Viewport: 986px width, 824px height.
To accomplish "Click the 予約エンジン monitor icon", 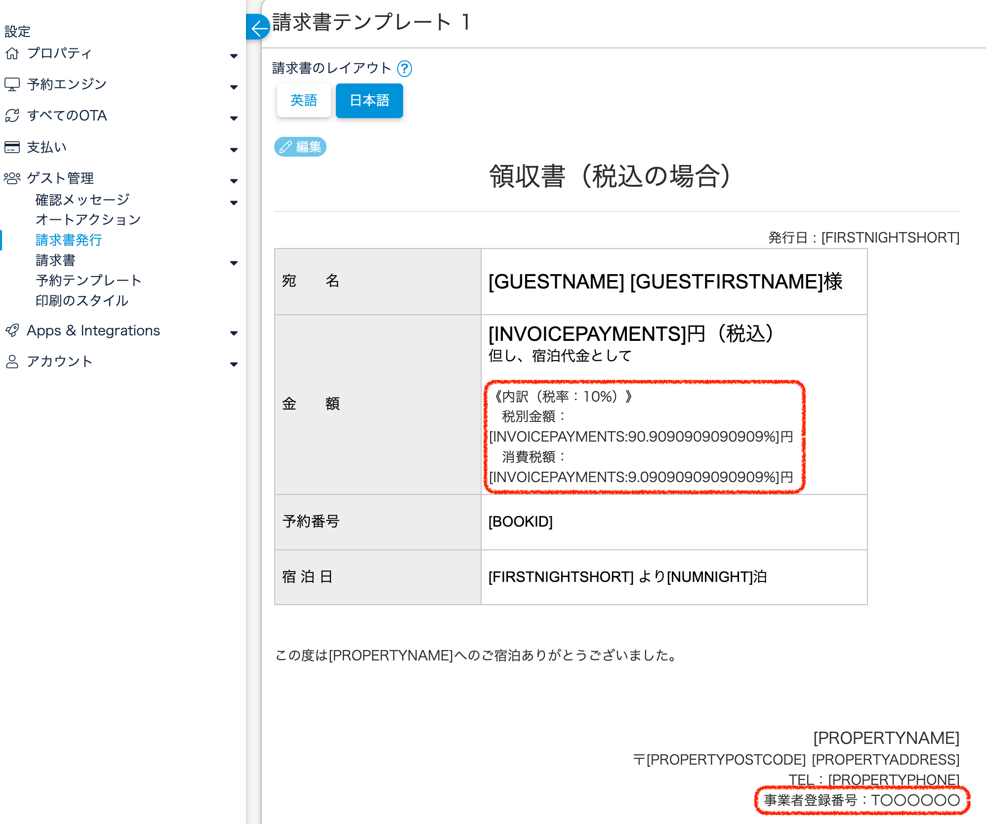I will pos(12,84).
